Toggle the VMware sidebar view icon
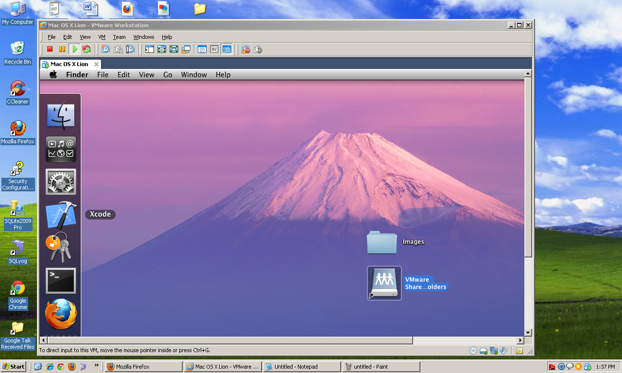The width and height of the screenshot is (622, 373). coord(150,49)
